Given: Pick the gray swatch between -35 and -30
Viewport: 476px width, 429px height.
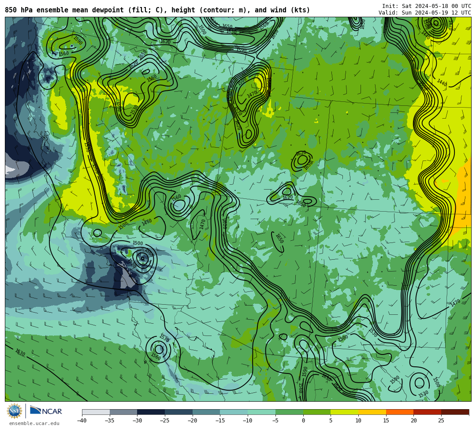Looking at the screenshot, I should click(123, 412).
